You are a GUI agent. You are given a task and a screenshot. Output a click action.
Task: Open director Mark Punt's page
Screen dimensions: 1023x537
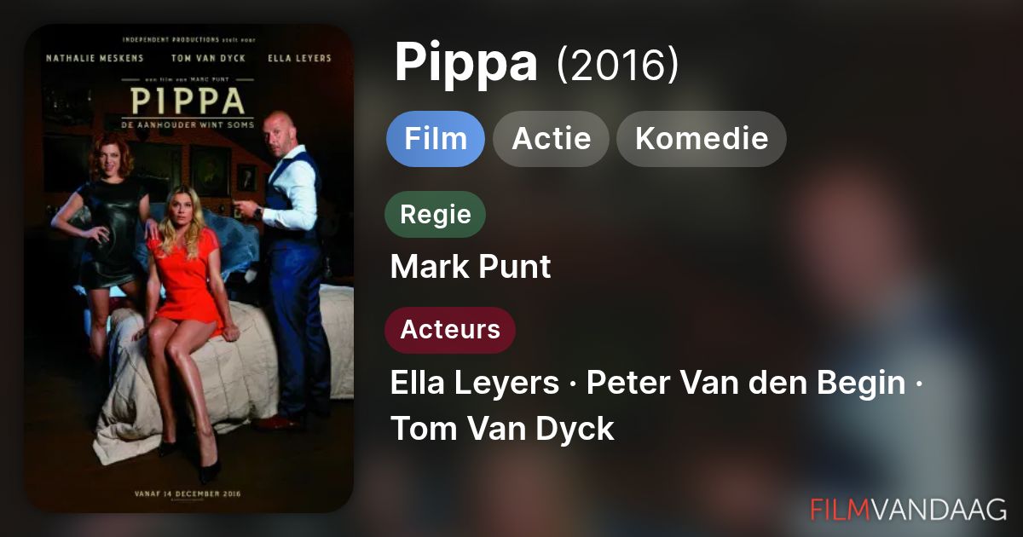click(471, 267)
